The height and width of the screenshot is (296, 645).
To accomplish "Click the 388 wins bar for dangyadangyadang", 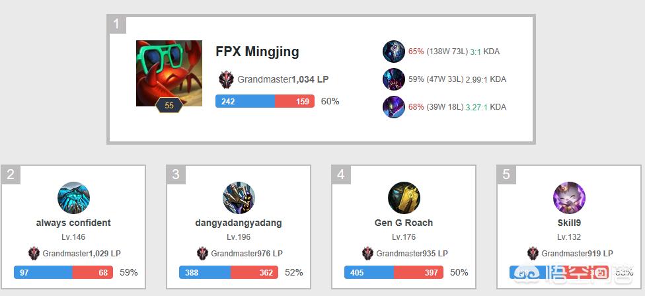I will (x=205, y=272).
